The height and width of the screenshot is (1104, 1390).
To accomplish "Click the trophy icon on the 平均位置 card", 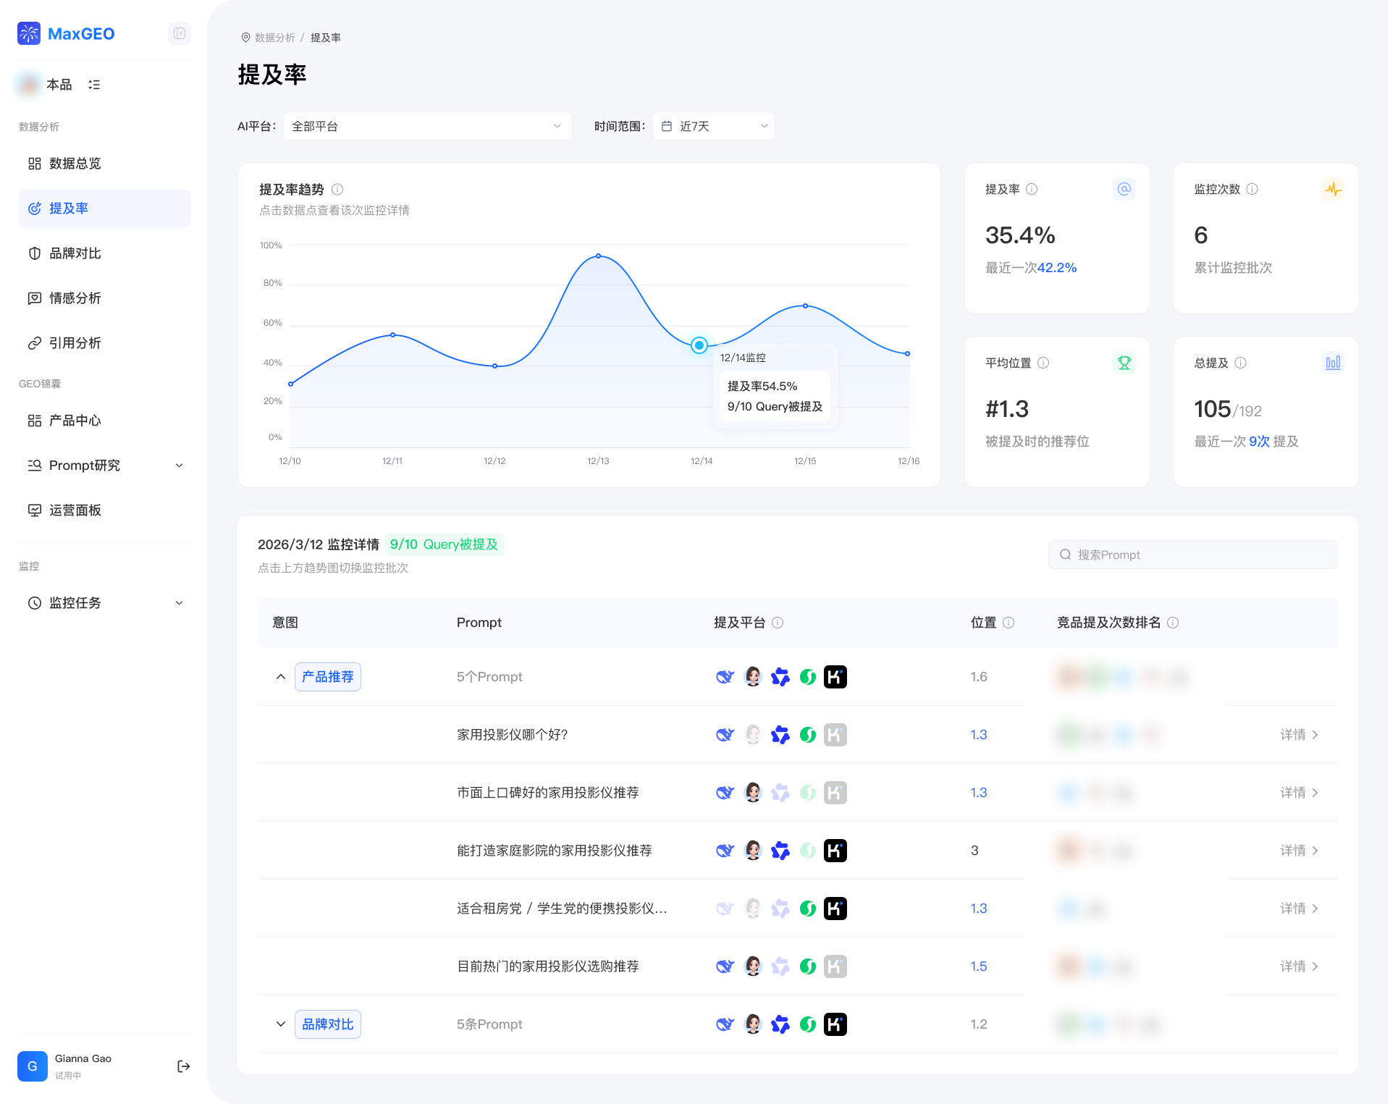I will tap(1124, 363).
